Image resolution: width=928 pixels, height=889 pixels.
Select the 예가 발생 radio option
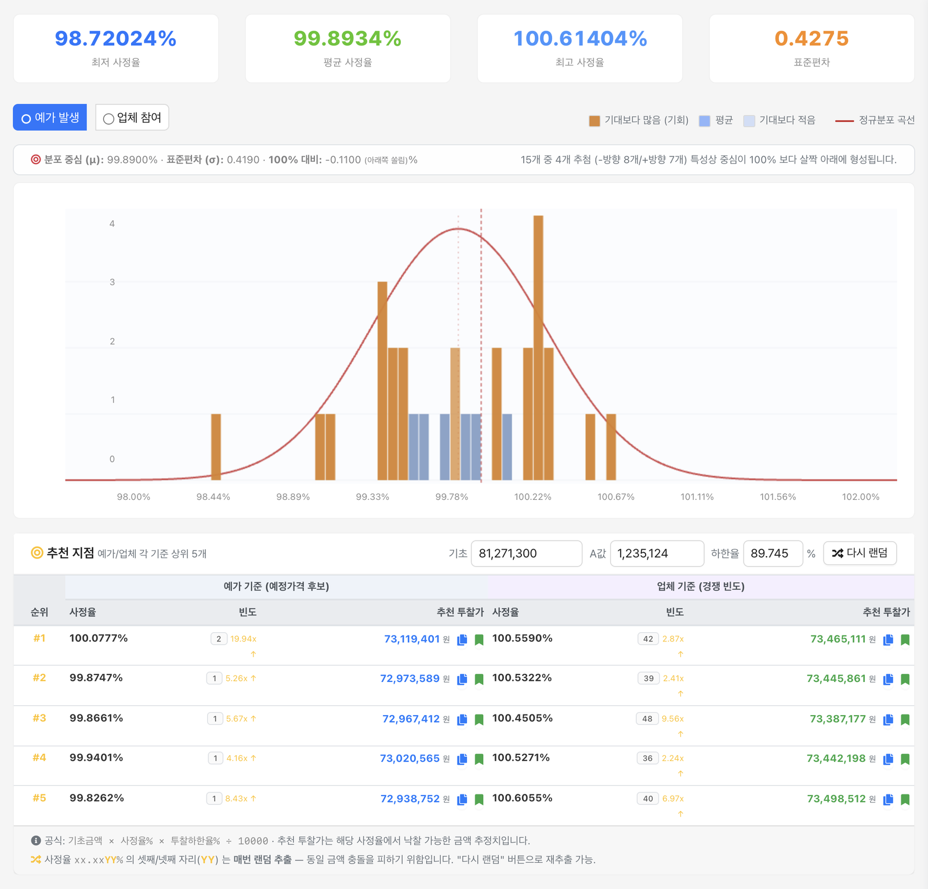tap(50, 118)
